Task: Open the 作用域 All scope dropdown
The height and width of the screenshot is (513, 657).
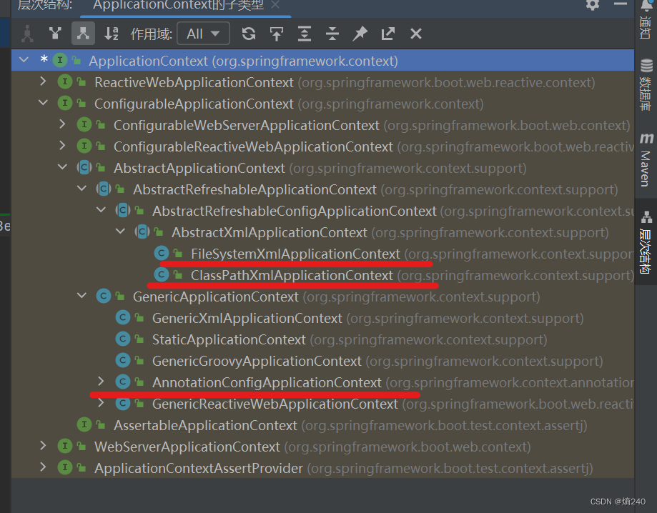Action: coord(203,33)
